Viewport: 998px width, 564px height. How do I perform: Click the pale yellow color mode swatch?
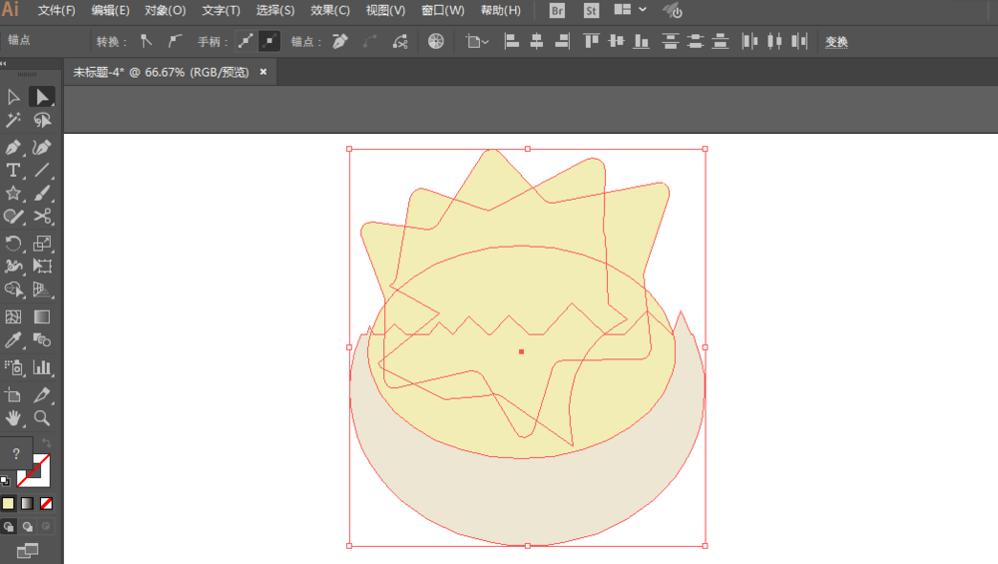8,503
